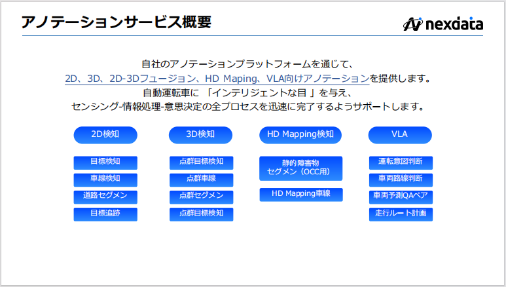Choose the 道路セグメン item
506x287 pixels.
105,197
